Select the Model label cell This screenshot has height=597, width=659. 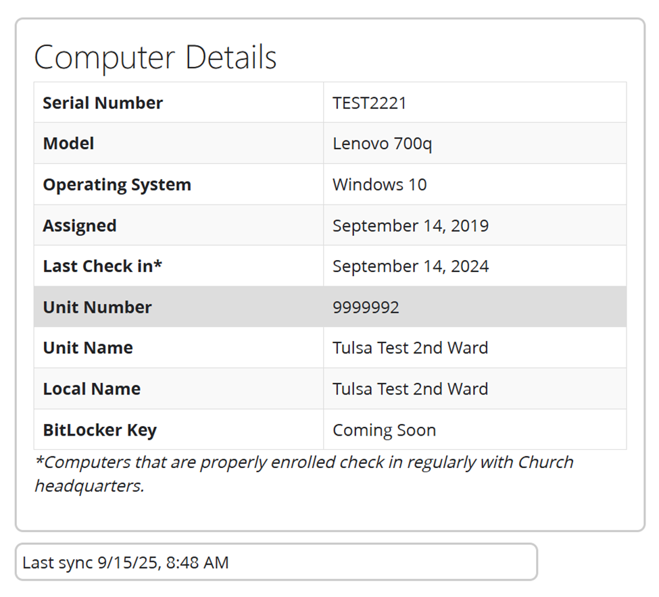coord(68,144)
